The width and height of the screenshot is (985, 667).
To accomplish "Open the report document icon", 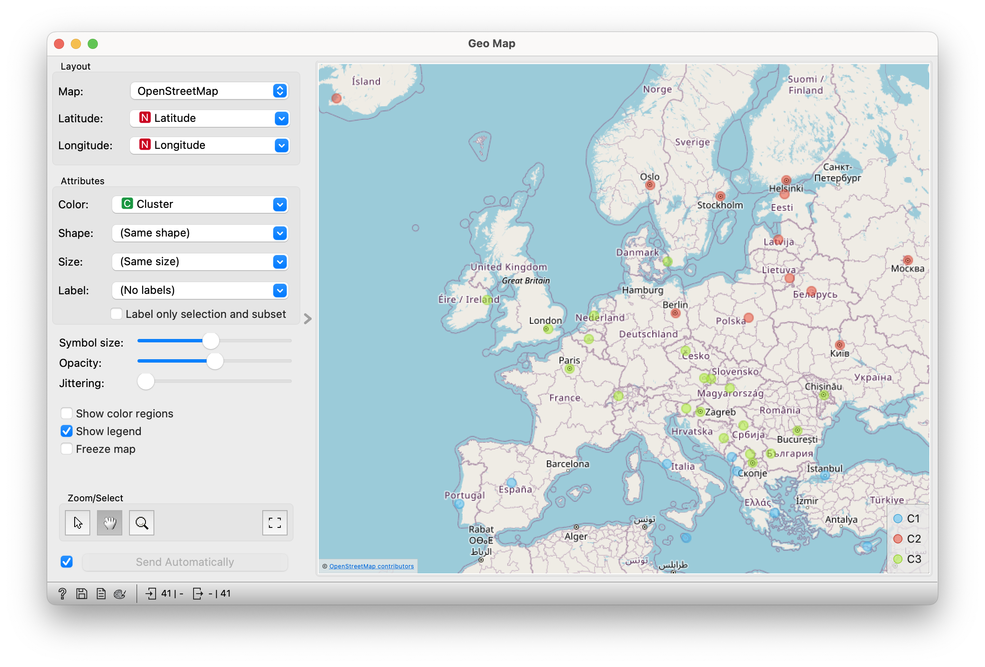I will click(x=101, y=593).
